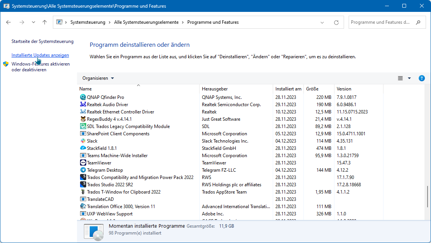Expand chevron after Systemsteuerung breadcrumb
This screenshot has height=243, width=431.
tap(110, 22)
